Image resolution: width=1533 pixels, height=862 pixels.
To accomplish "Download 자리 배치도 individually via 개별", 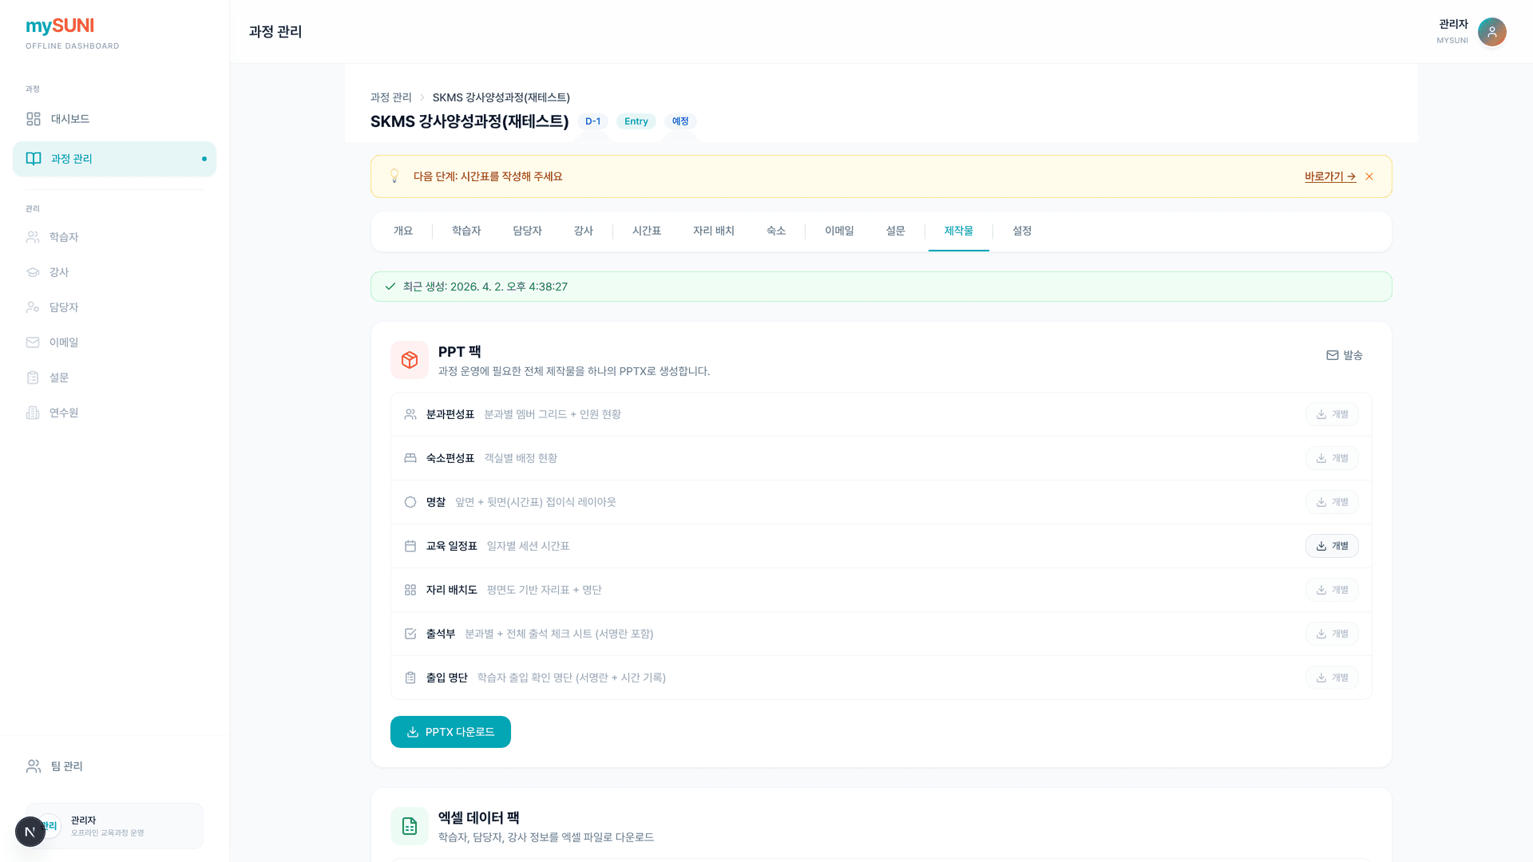I will (1332, 590).
